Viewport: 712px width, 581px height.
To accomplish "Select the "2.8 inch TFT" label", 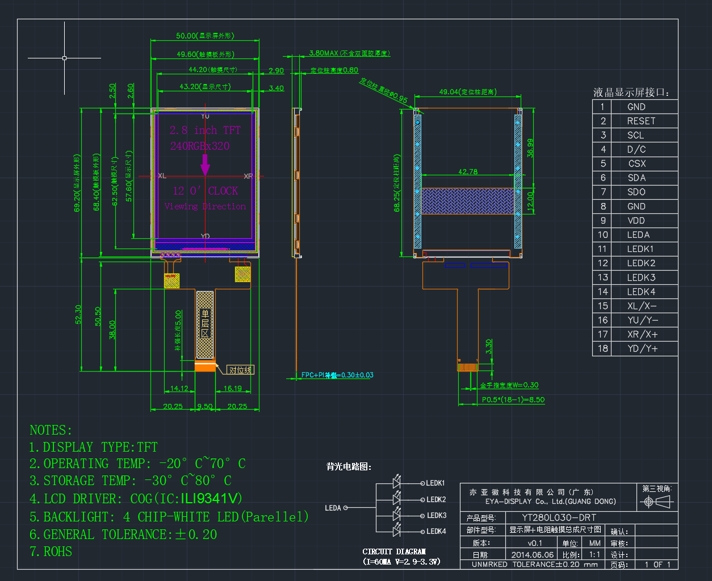I will tap(205, 130).
